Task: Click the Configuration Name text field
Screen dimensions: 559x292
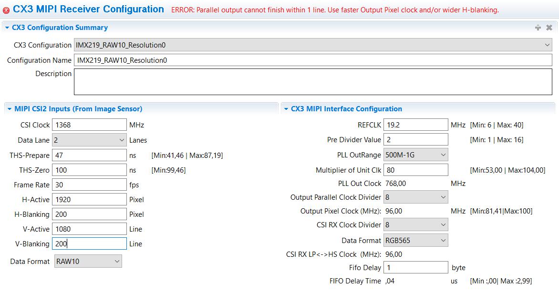Action: coord(313,60)
